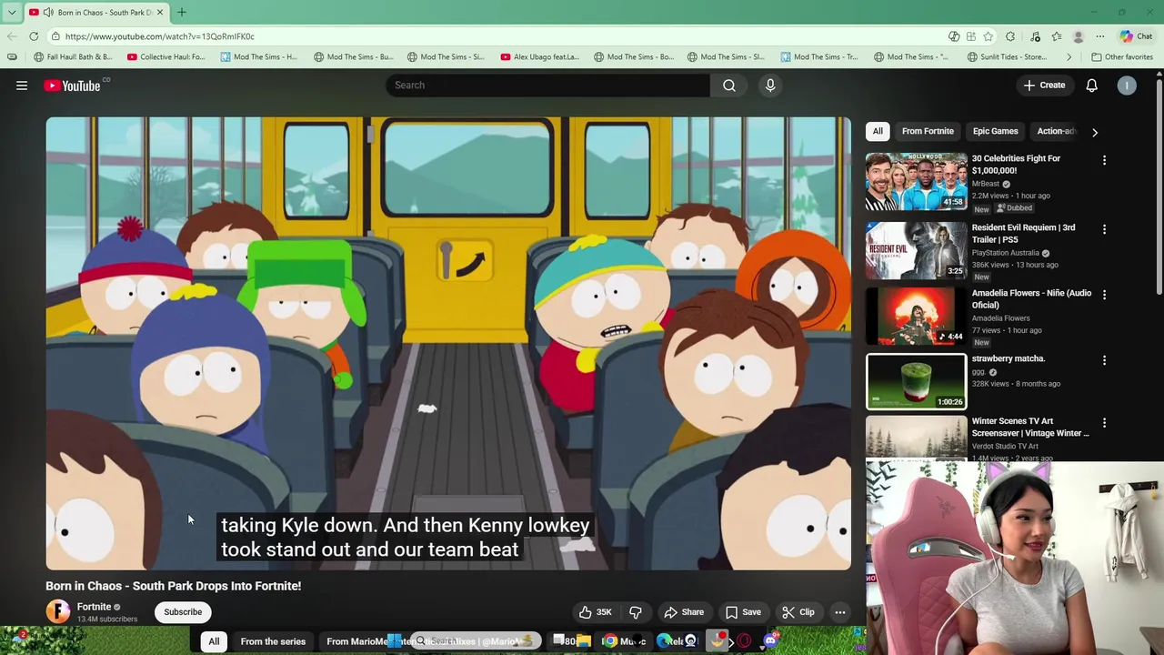
Task: Subscribe to the Fortnite channel
Action: pyautogui.click(x=183, y=612)
